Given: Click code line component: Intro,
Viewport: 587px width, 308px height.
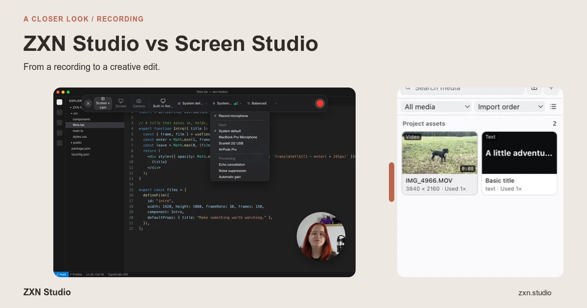Looking at the screenshot, I should click(165, 212).
